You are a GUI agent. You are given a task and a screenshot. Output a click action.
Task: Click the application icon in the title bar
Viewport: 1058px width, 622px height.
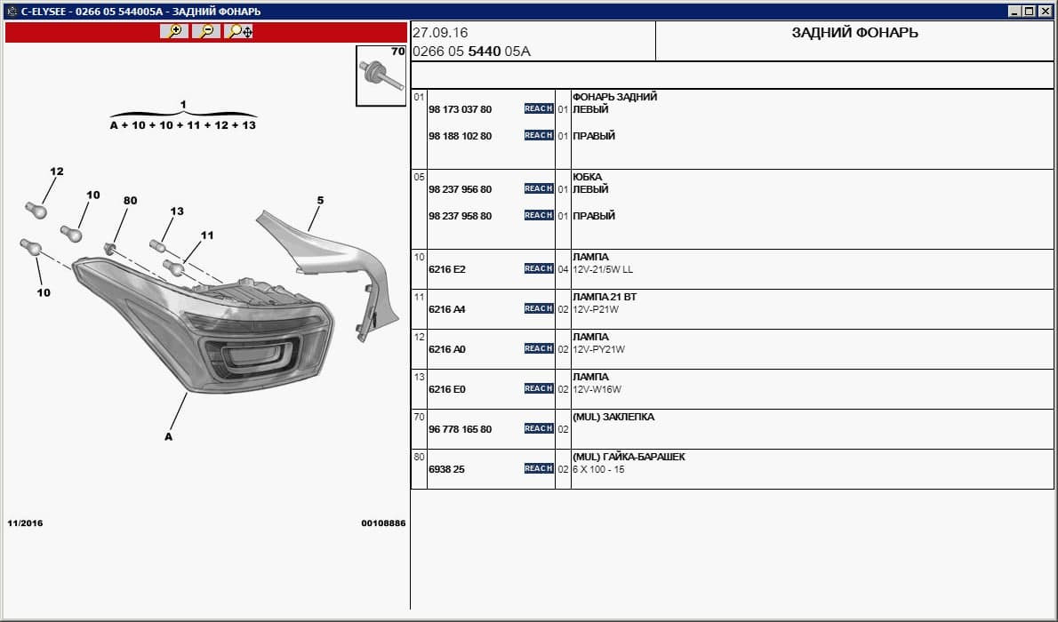12,11
